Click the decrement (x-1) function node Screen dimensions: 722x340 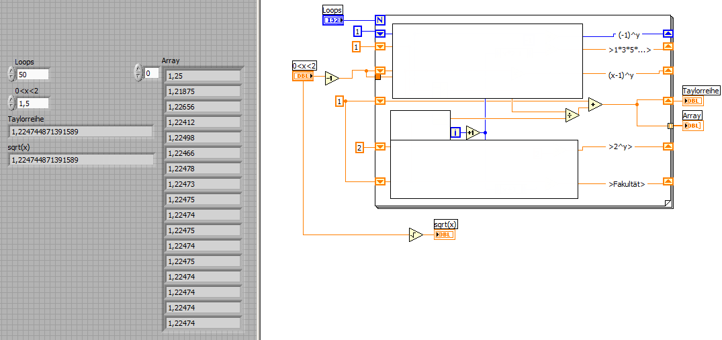[332, 79]
